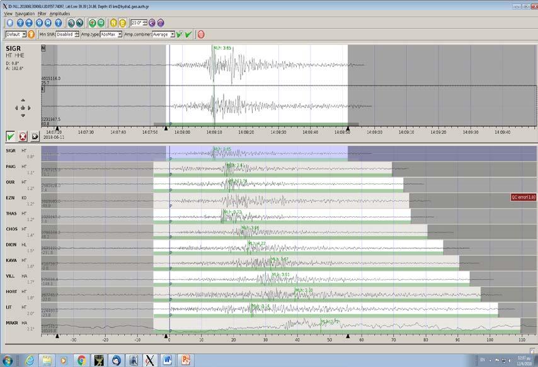Open Internet Explorer from the taskbar
Screen dimensions: 538x367
click(x=30, y=361)
